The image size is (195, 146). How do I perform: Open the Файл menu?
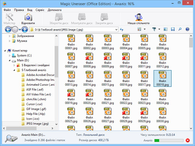coord(7,10)
